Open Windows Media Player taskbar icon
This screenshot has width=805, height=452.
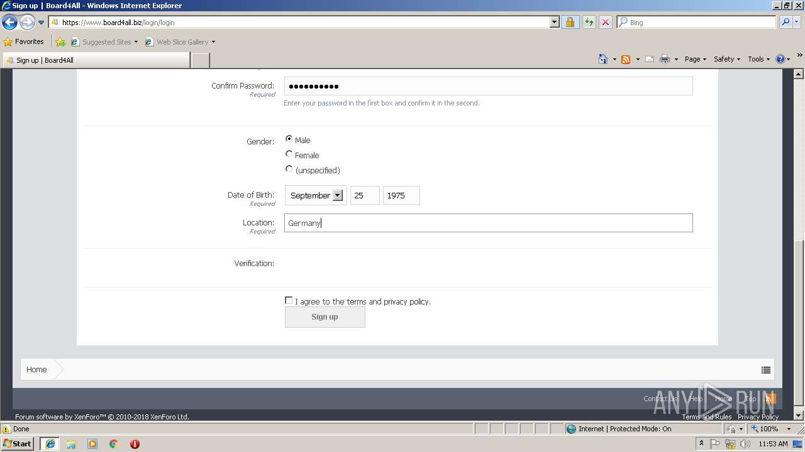point(92,444)
